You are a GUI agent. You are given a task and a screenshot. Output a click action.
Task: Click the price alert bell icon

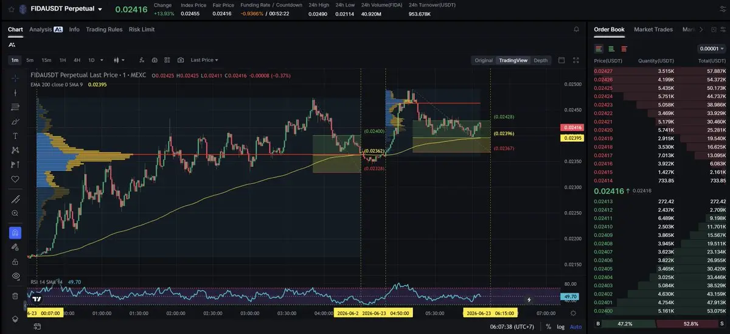[x=576, y=29]
